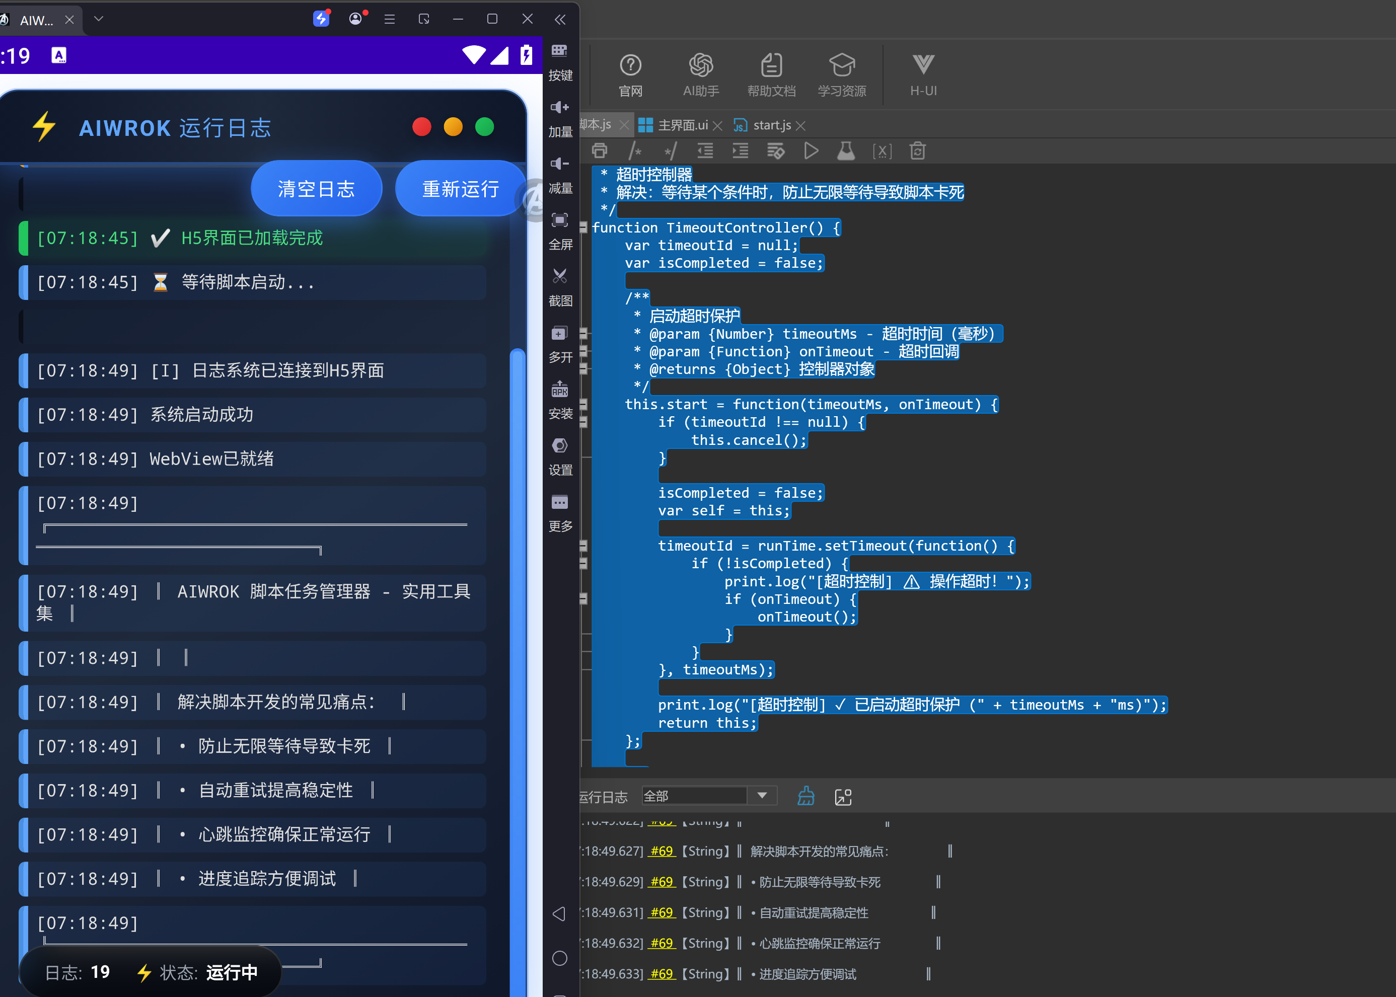
Task: Open the user account icon in emulator title bar
Action: 355,19
